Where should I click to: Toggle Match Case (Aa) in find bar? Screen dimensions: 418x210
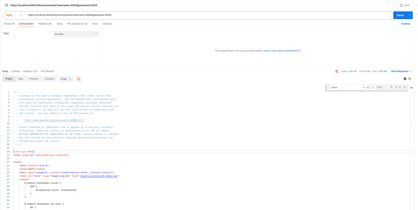click(x=364, y=87)
